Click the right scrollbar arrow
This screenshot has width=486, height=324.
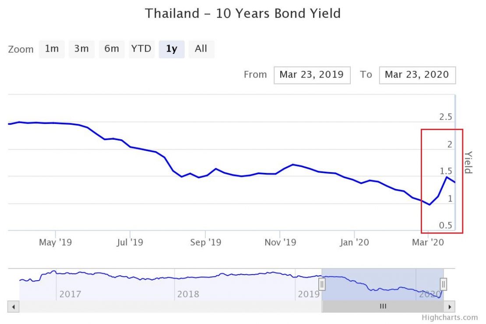pyautogui.click(x=450, y=306)
